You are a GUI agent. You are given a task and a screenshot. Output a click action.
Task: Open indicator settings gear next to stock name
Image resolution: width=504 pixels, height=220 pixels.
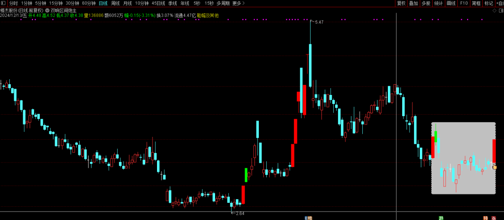coord(47,9)
